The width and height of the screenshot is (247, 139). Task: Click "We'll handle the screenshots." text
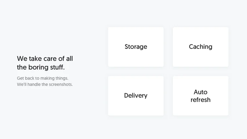pyautogui.click(x=45, y=85)
